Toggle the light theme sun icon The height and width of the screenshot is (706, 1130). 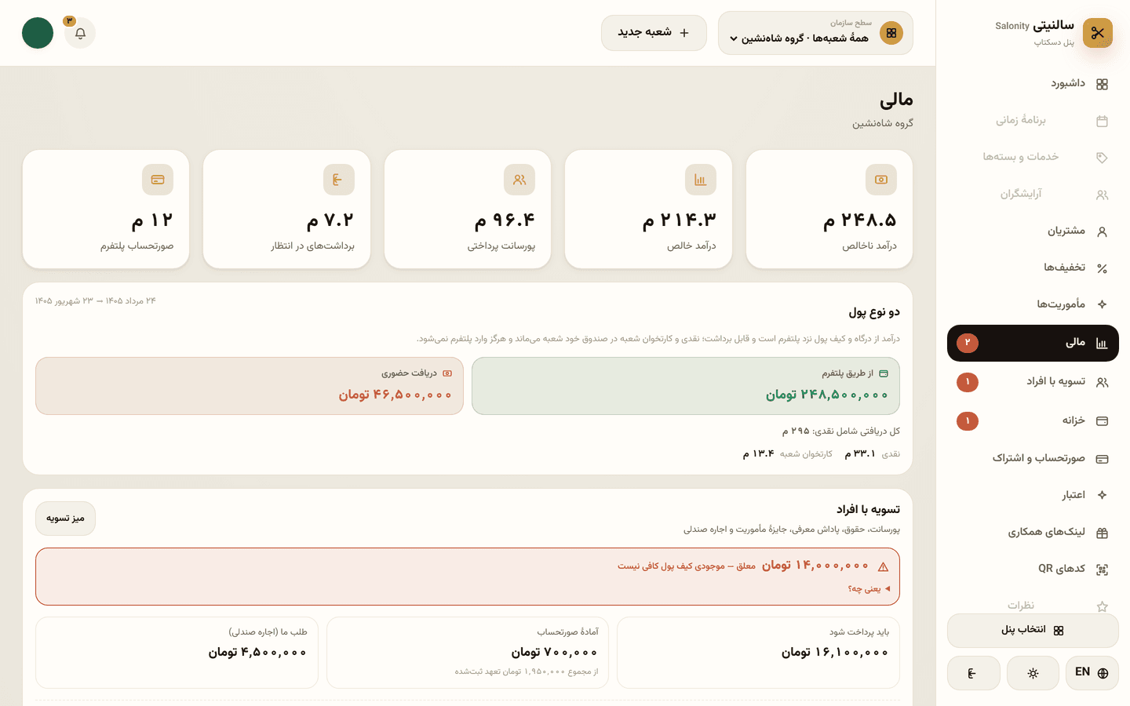pyautogui.click(x=1033, y=673)
